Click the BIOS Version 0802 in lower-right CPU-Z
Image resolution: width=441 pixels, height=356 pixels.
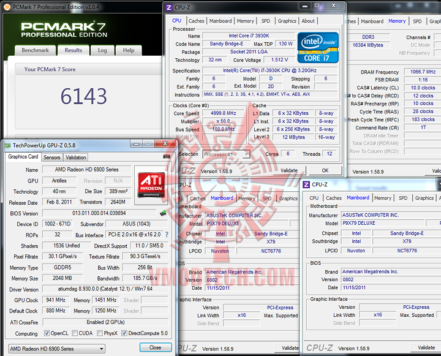[x=391, y=279]
